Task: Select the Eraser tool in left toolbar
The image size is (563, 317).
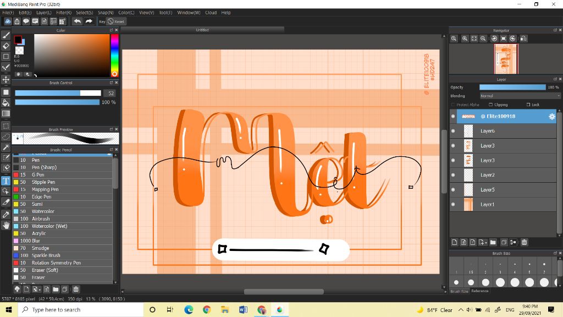Action: click(x=5, y=46)
